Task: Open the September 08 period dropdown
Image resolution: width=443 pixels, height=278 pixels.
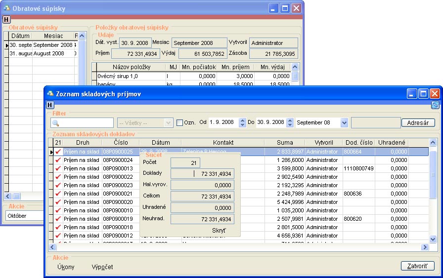Action: [344, 122]
